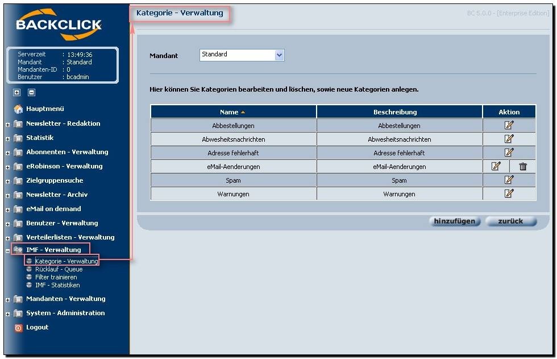
Task: Expand the System - Administration tree node
Action: coord(7,314)
